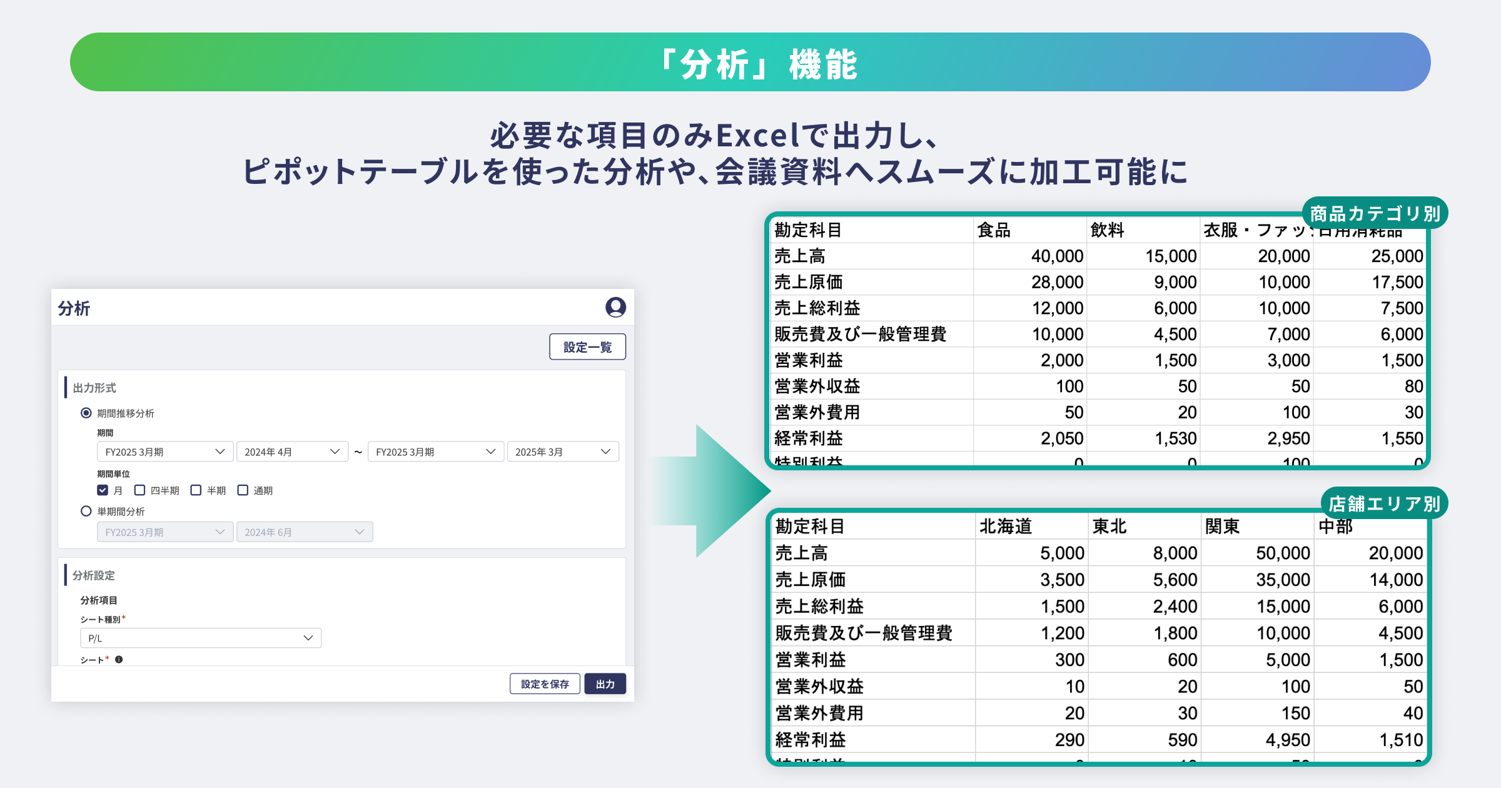Open the end fiscal year dropdown

click(x=435, y=452)
